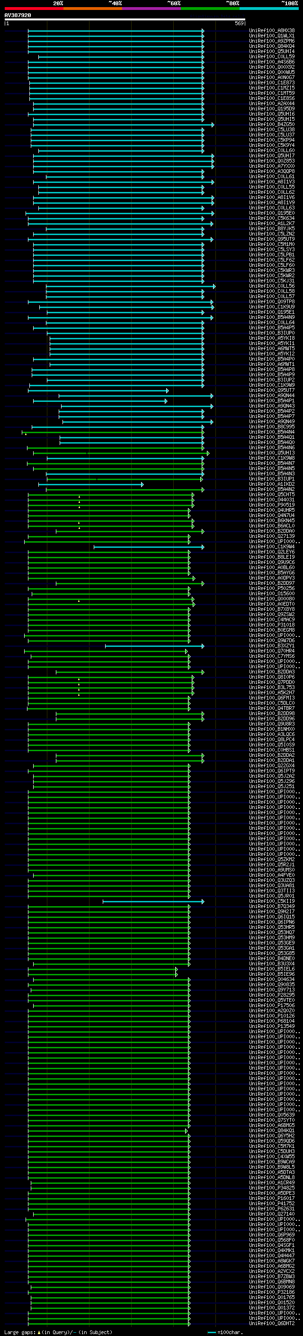303x1336 pixels.
Task: Select hit label UniRef100_C1MZI5
Action: (x=272, y=88)
